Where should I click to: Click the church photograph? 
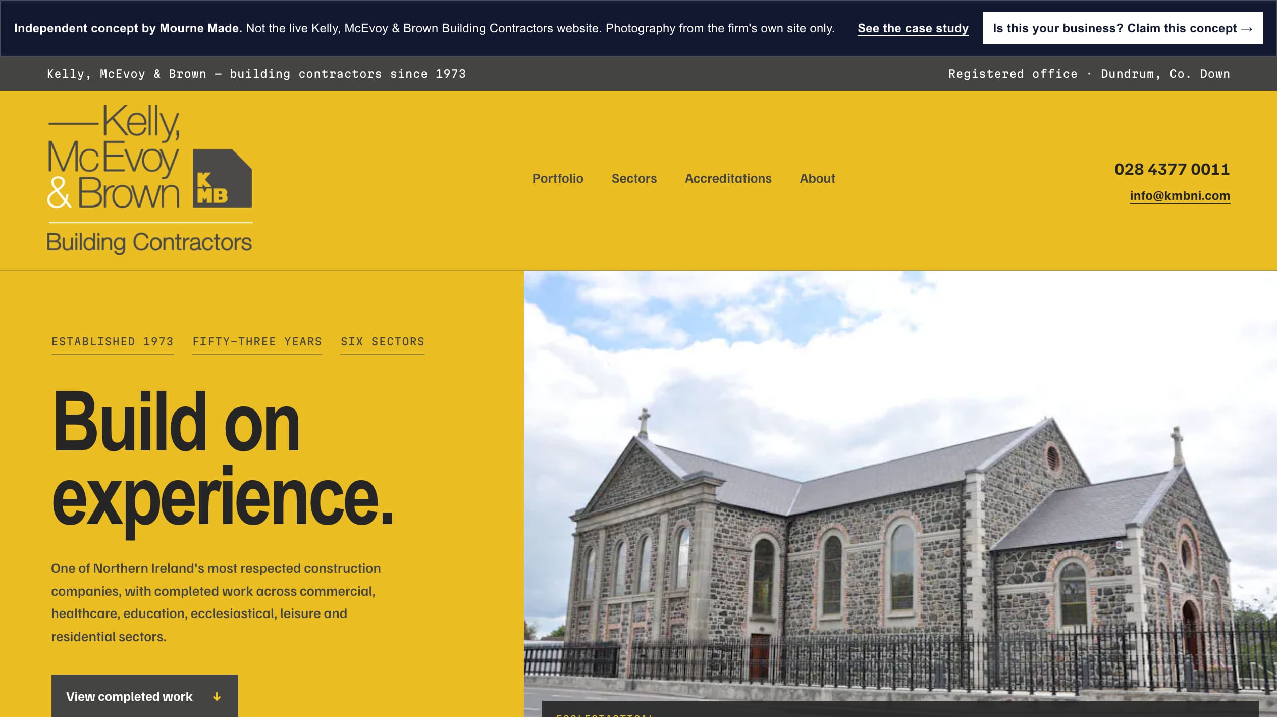point(900,493)
